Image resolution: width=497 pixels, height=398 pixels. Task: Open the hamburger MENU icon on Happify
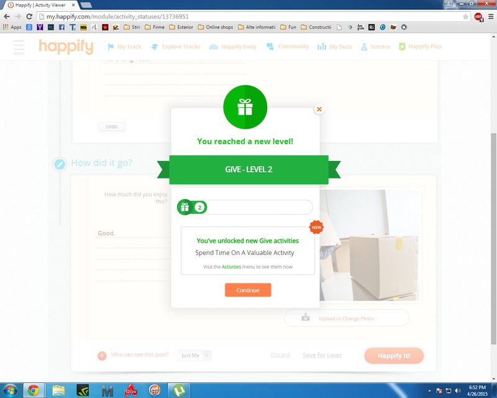[x=19, y=47]
